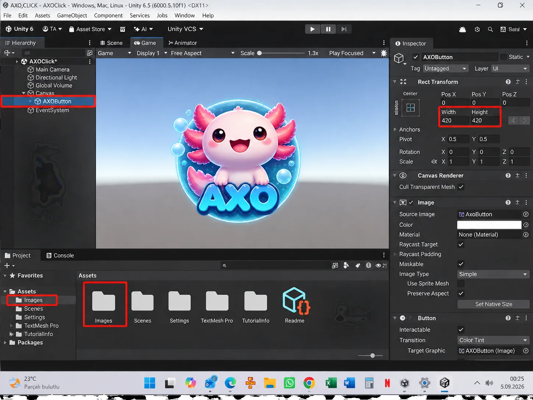Open the GameObject menu
The image size is (533, 400).
[72, 15]
